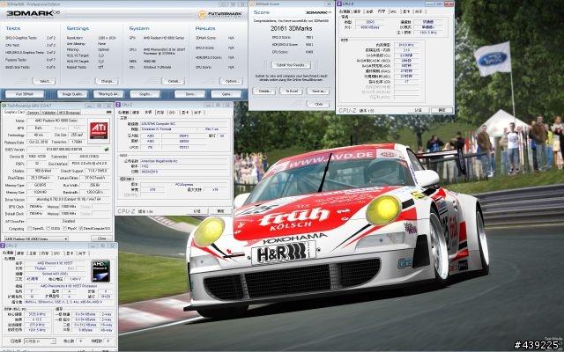The image size is (564, 352).
Task: Click Run 3DMark button
Action: coord(25,94)
